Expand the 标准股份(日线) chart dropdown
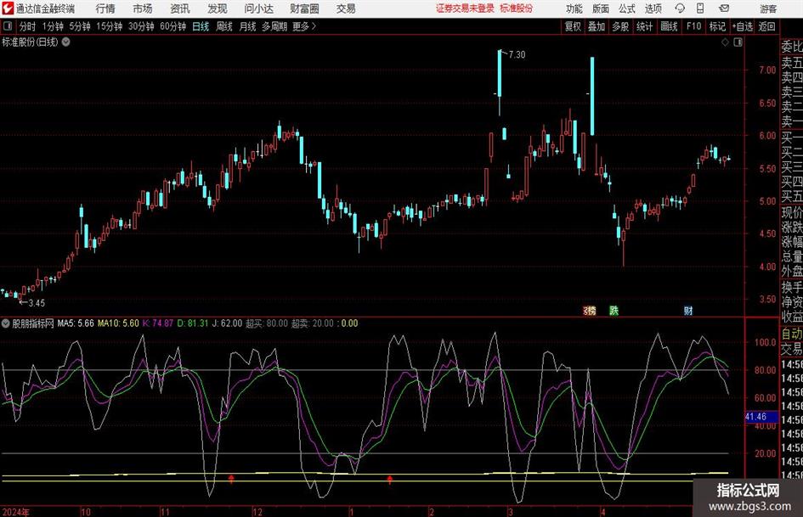Viewport: 803px width, 517px height. coord(66,42)
